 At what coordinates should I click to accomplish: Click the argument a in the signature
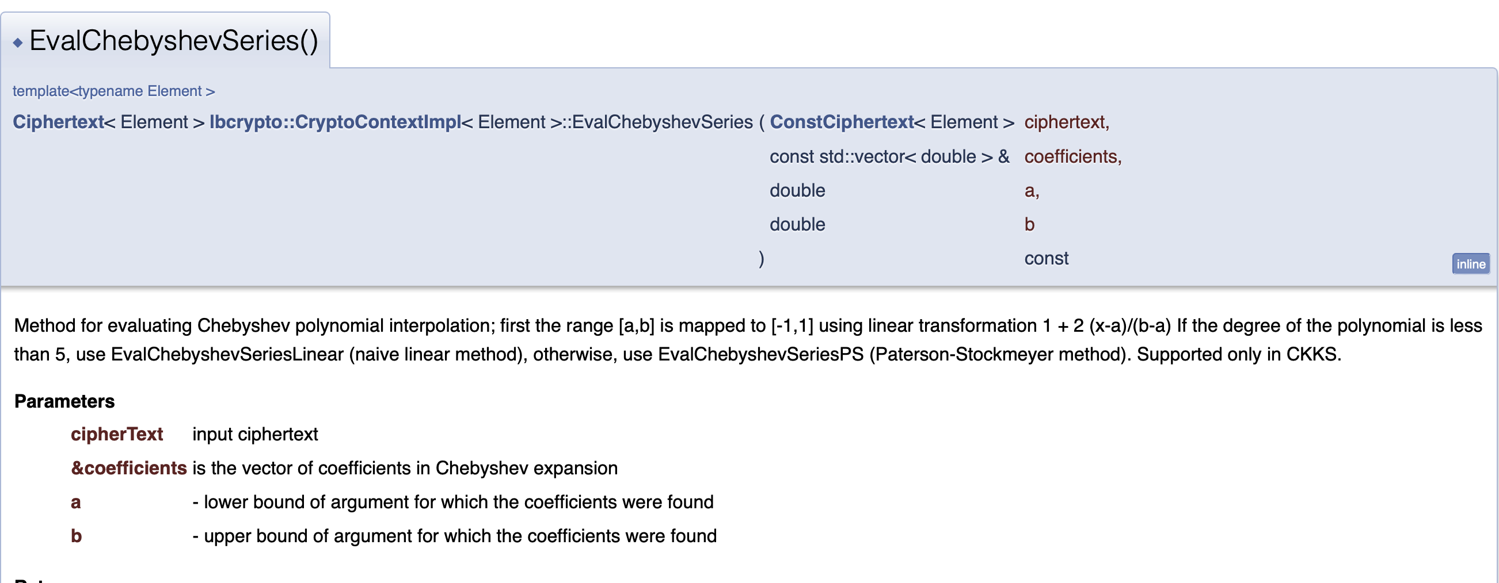(1030, 191)
